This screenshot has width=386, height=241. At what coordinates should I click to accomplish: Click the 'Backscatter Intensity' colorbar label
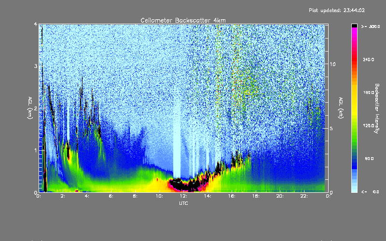click(x=377, y=108)
